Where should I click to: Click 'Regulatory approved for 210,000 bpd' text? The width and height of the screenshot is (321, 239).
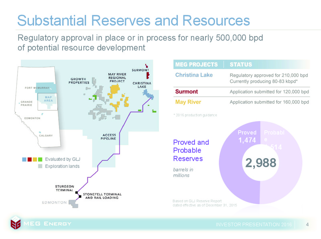[269, 75]
